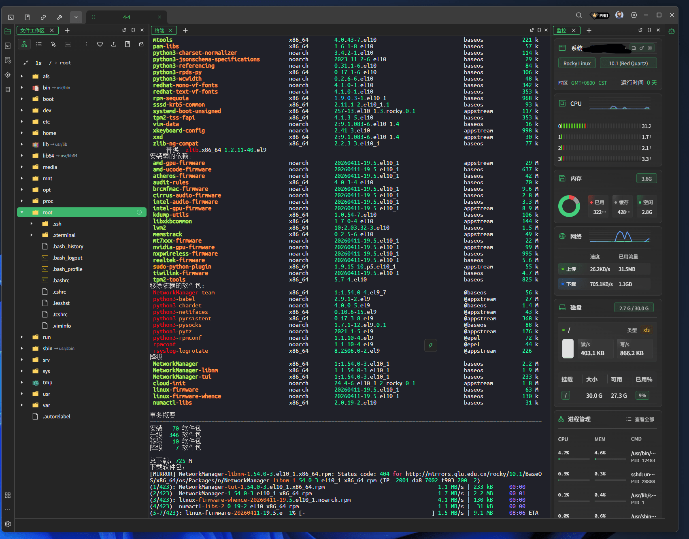689x539 pixels.
Task: Click 查看全部 in process manager
Action: click(x=640, y=419)
